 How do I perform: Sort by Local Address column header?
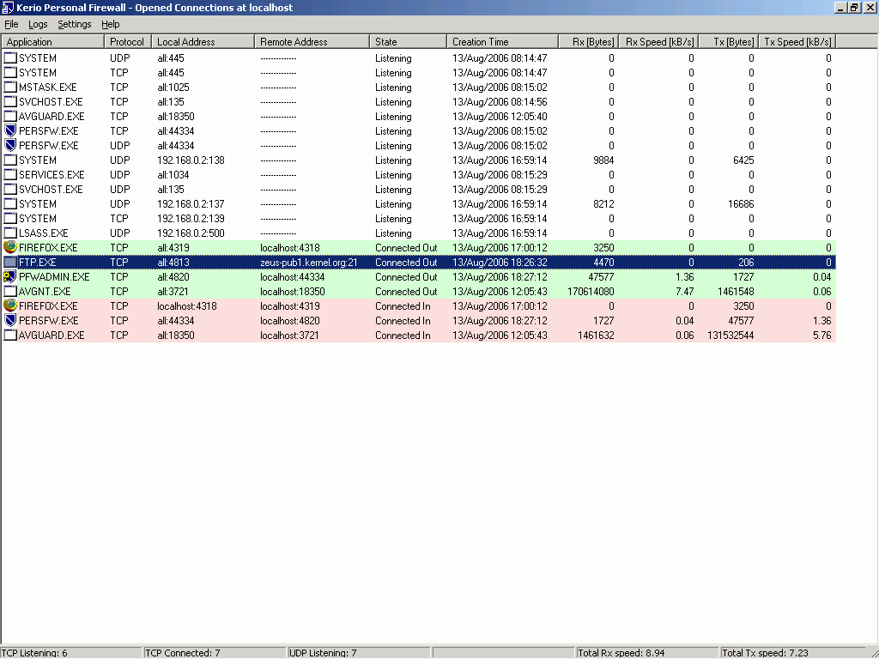(x=203, y=41)
